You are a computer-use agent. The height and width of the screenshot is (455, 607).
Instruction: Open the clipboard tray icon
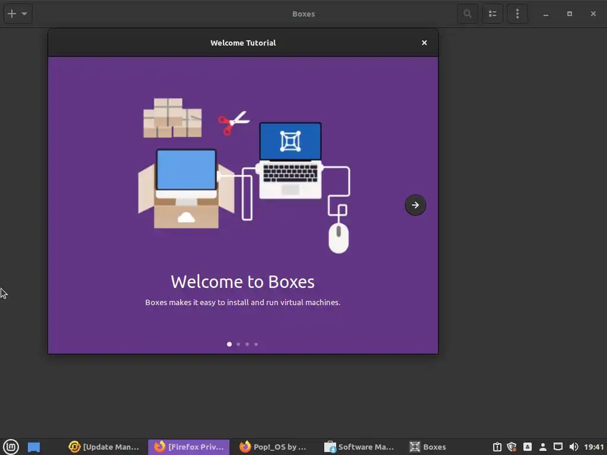(497, 447)
